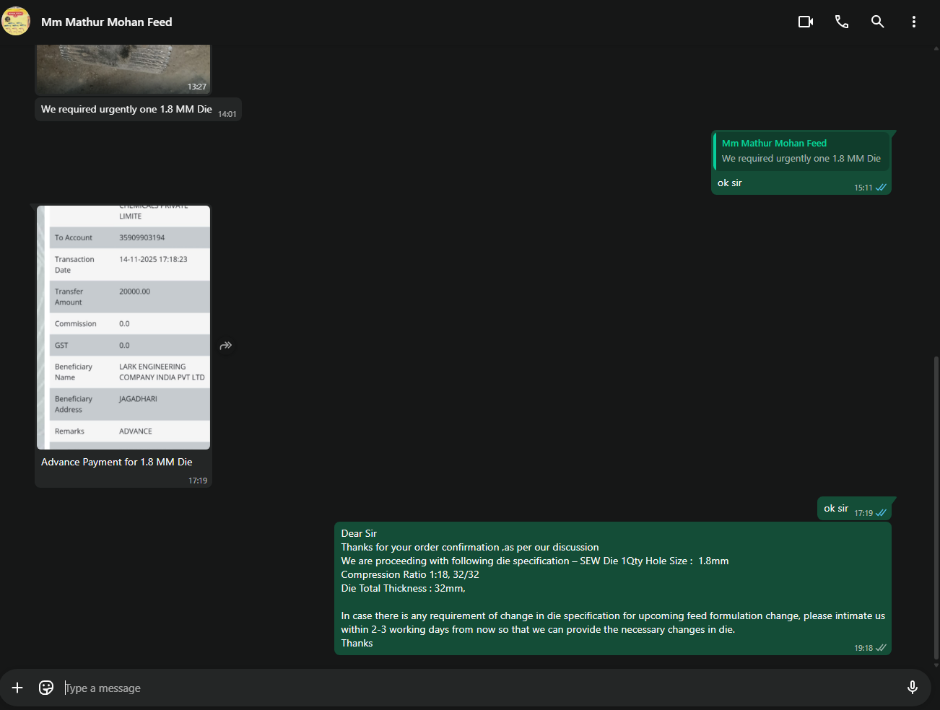This screenshot has width=940, height=710.
Task: Click the Advance Payment for 1.8 MM Die caption
Action: tap(117, 463)
